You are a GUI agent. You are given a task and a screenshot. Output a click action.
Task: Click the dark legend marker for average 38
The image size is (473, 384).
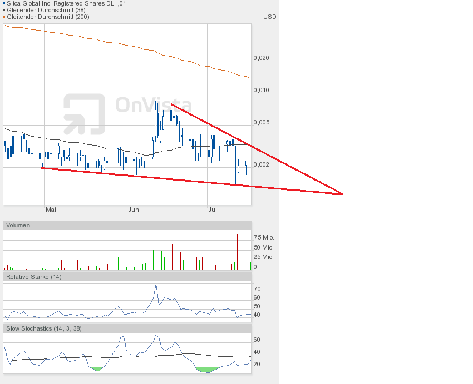click(x=4, y=10)
